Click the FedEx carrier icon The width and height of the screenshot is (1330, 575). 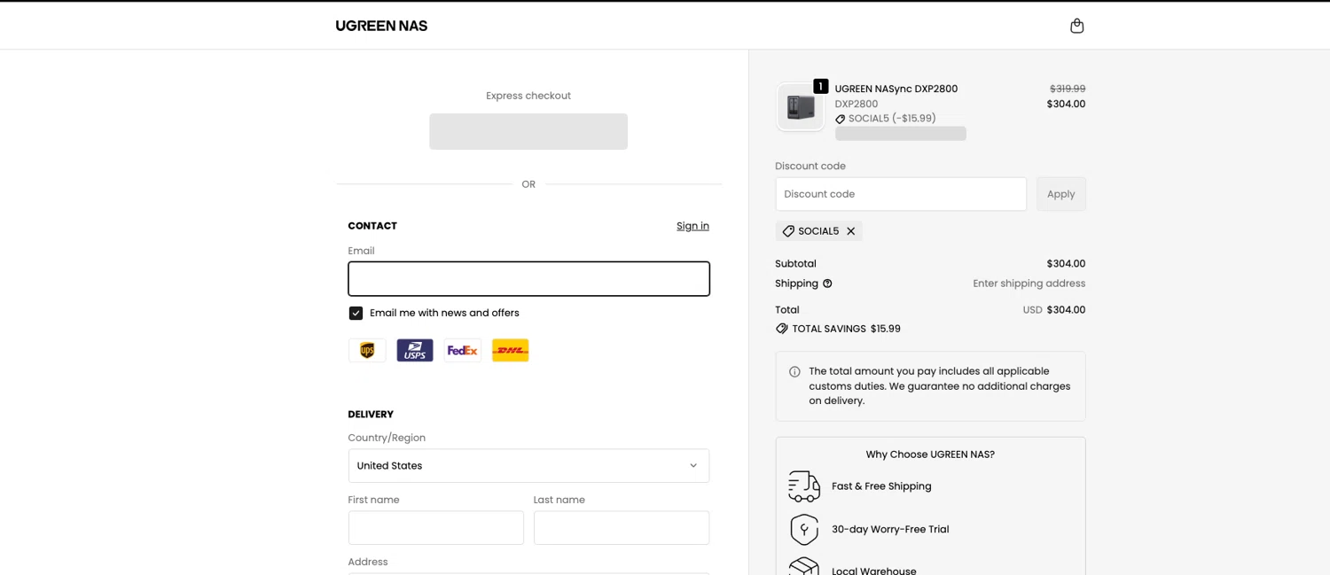(463, 351)
